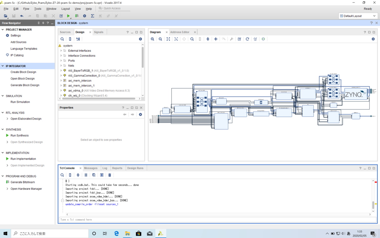Open the Reports tab

117,168
